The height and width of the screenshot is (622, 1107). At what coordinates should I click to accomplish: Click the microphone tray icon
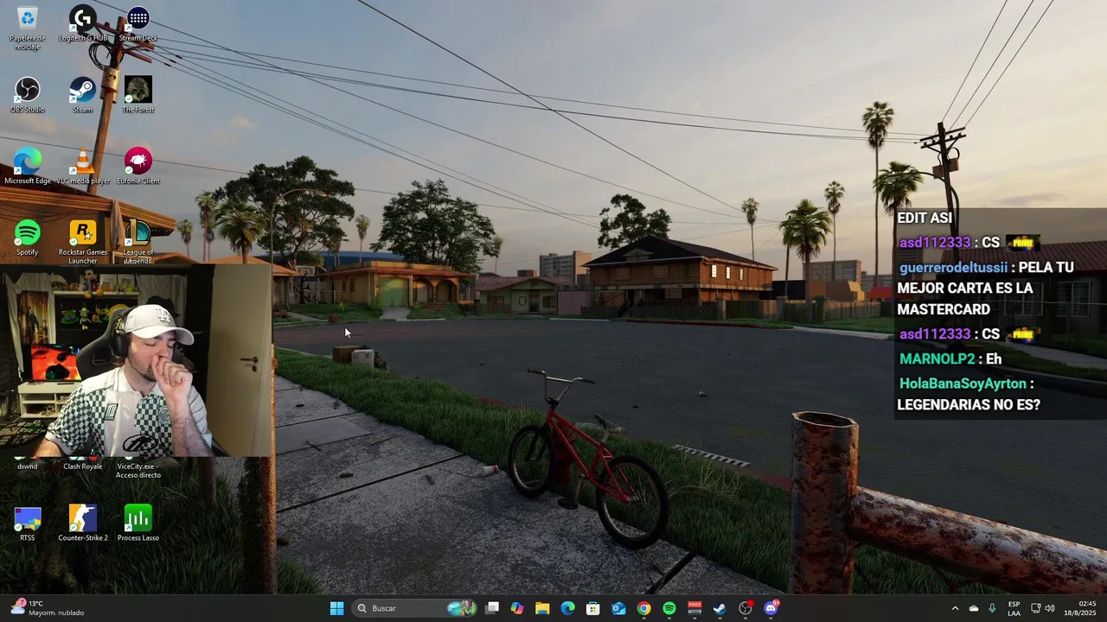992,608
